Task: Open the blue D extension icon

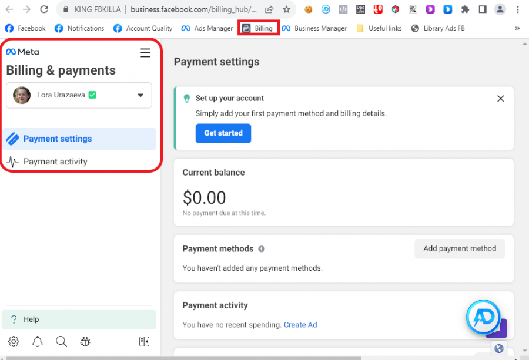Action: [x=448, y=9]
